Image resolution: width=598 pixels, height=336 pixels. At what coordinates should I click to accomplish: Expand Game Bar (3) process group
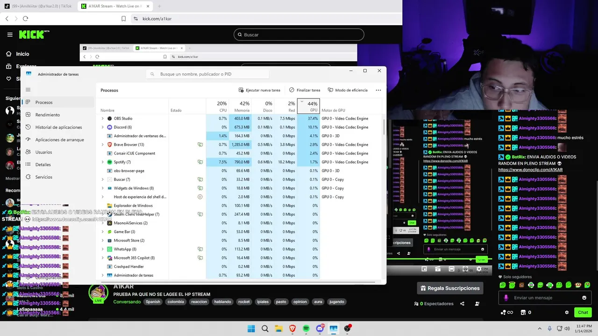(x=103, y=231)
